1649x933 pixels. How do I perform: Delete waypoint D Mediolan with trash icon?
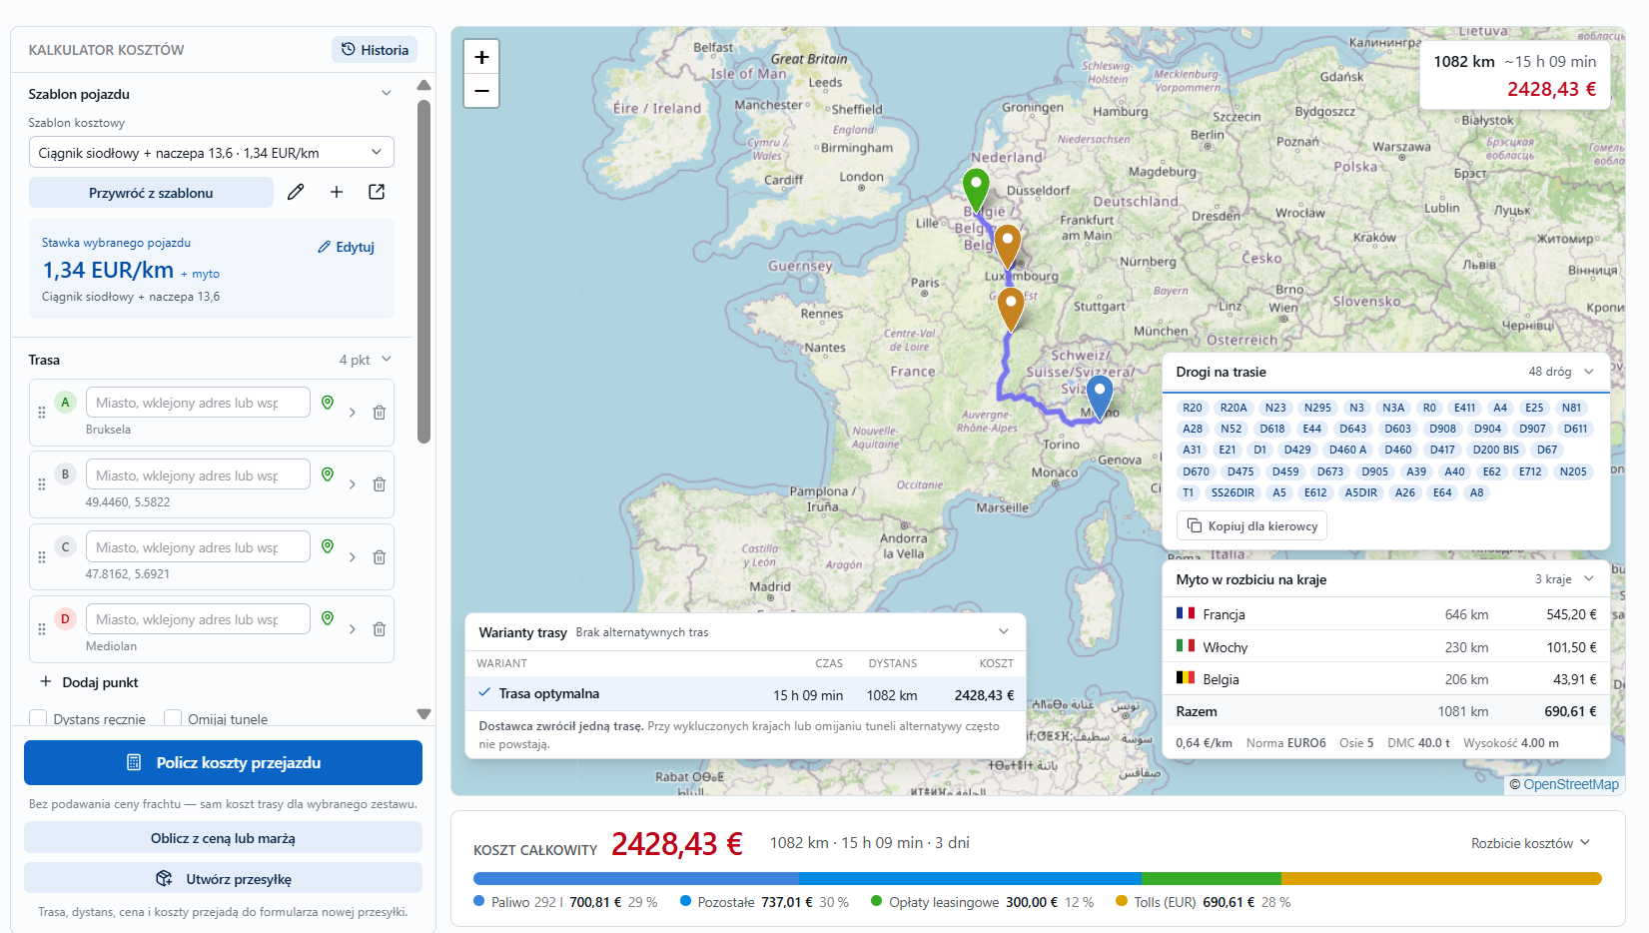coord(380,629)
